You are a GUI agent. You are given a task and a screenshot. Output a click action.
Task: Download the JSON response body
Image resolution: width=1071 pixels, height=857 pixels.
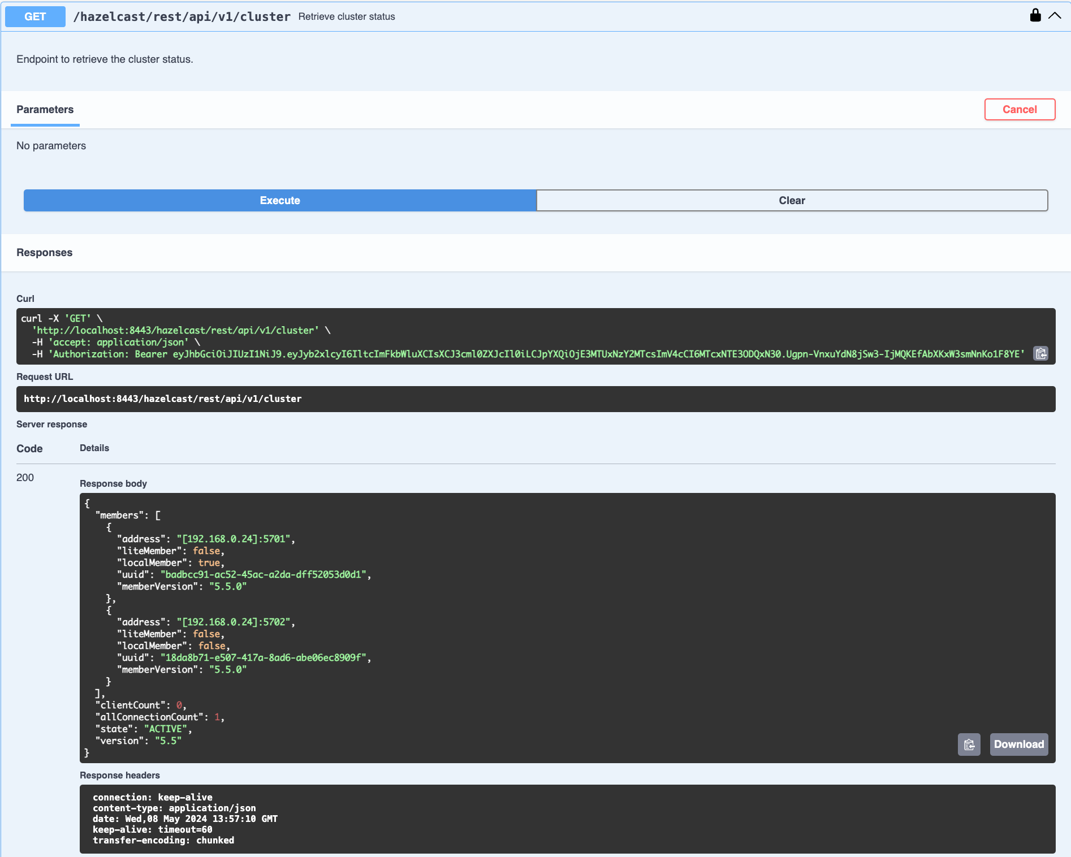tap(1018, 745)
